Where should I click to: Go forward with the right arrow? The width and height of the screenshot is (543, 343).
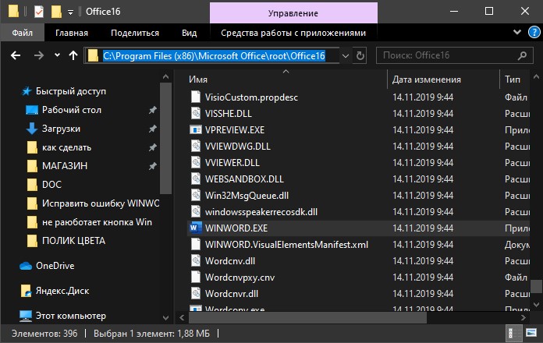click(x=39, y=55)
